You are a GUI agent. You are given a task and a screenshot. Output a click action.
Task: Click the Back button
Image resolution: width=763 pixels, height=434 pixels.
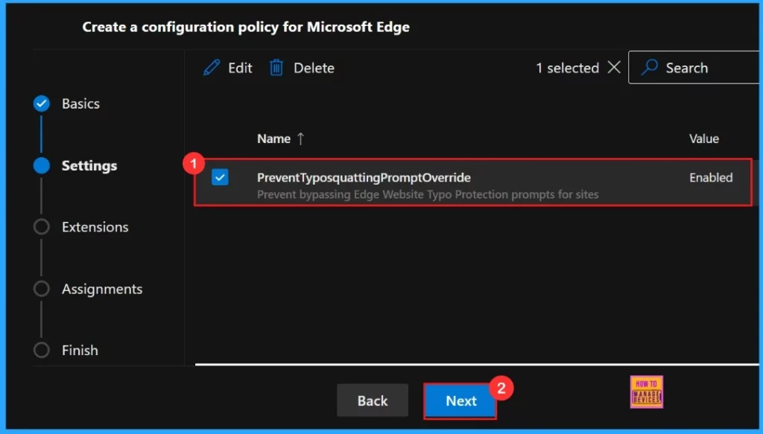tap(373, 401)
